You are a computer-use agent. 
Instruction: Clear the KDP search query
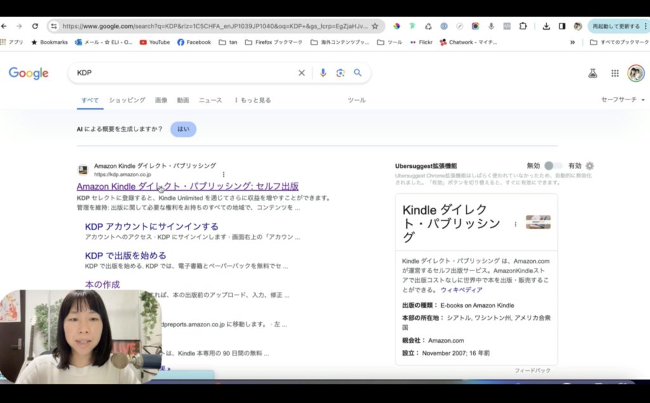tap(302, 73)
